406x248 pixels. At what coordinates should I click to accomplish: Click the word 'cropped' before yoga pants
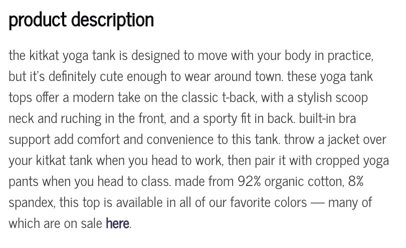(337, 161)
